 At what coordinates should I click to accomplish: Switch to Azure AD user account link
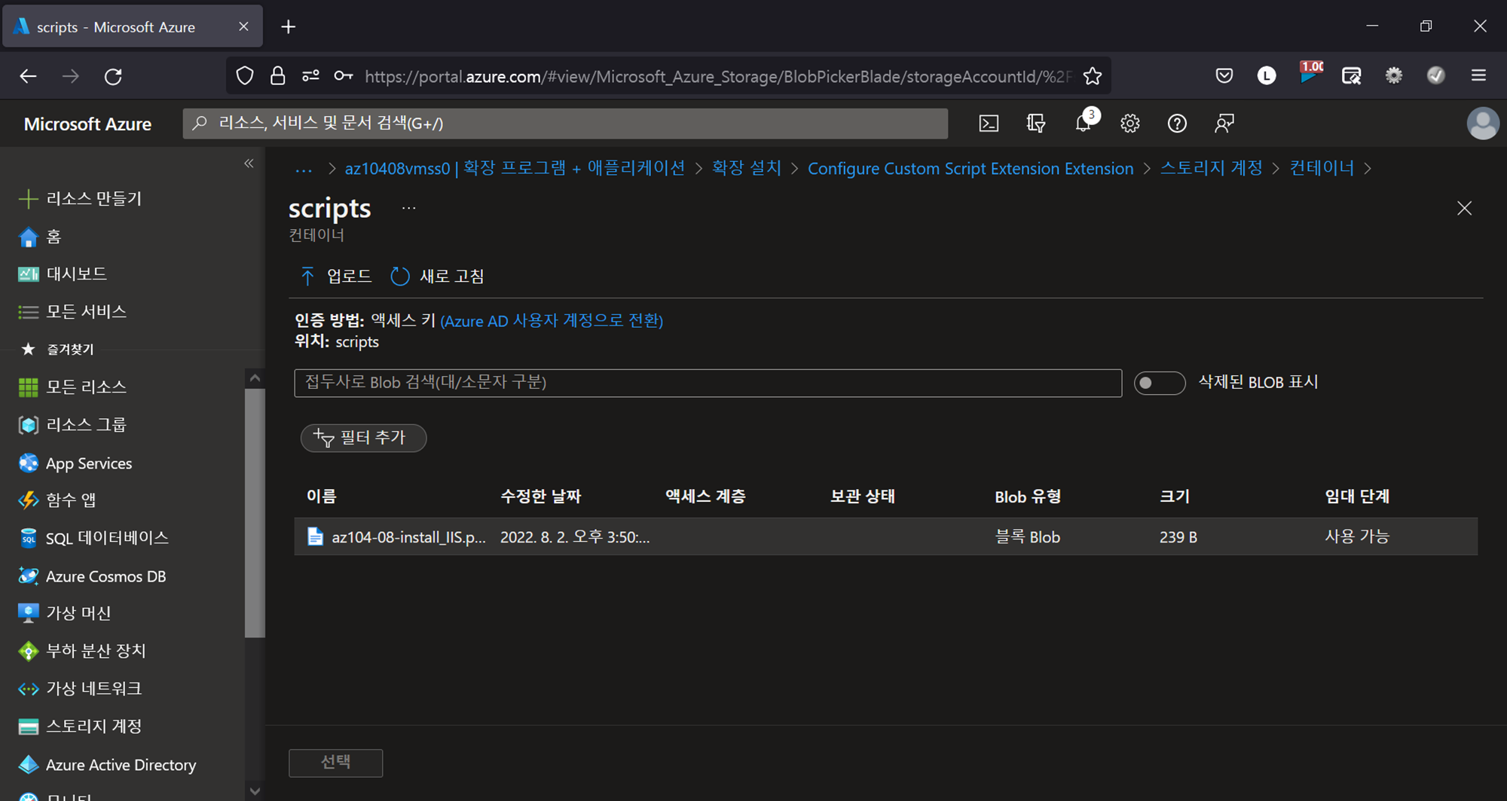pos(552,320)
